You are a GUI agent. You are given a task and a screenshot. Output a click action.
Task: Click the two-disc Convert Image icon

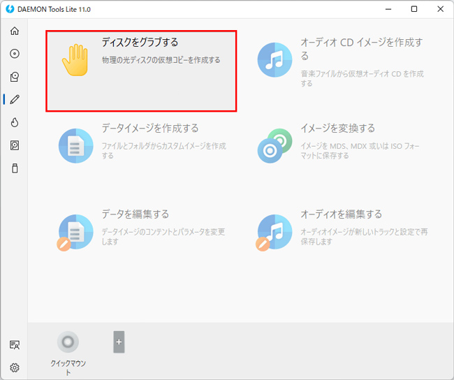274,146
